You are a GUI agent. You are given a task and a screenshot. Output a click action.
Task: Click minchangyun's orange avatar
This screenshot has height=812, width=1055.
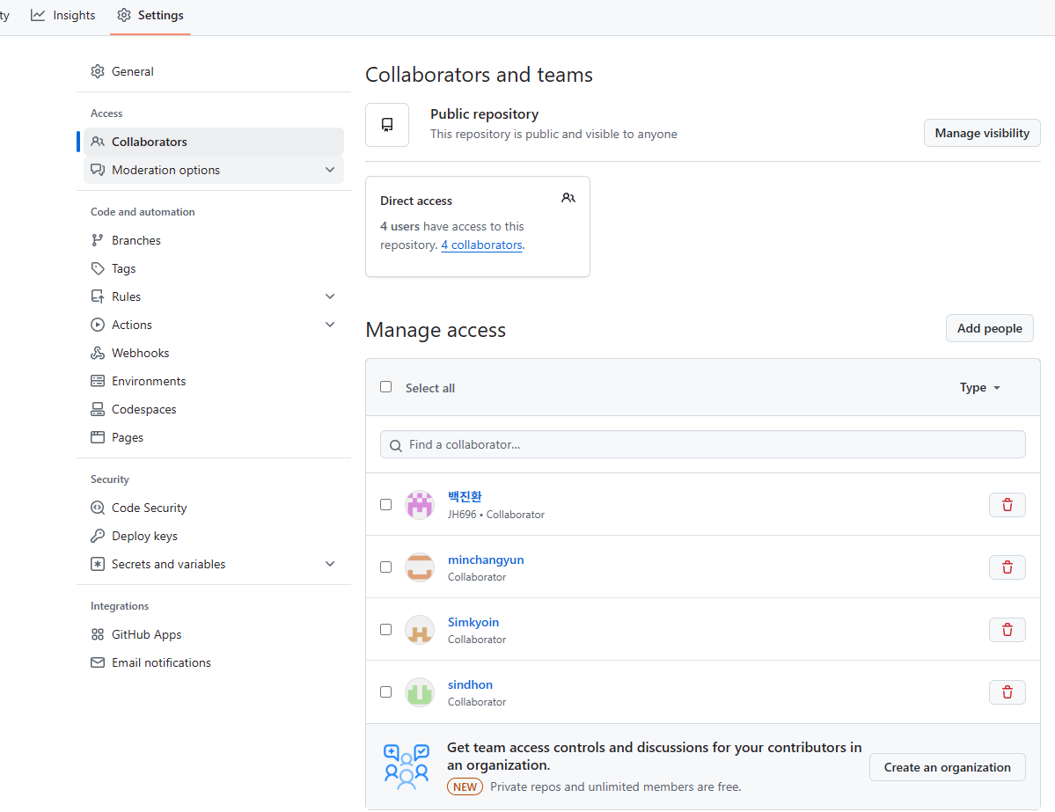point(419,567)
